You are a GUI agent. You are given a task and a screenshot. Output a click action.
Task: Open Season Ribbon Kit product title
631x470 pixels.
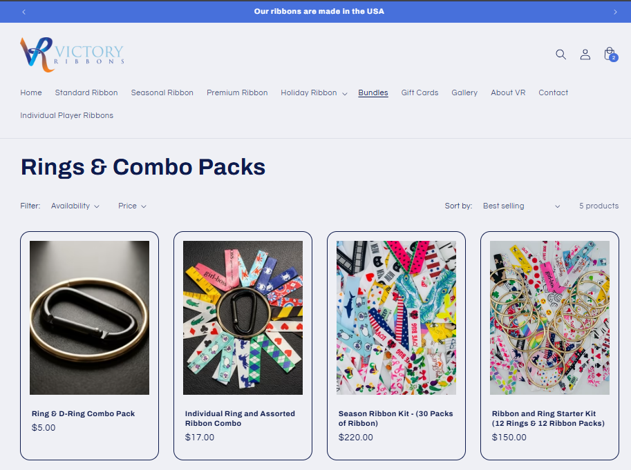pos(395,418)
